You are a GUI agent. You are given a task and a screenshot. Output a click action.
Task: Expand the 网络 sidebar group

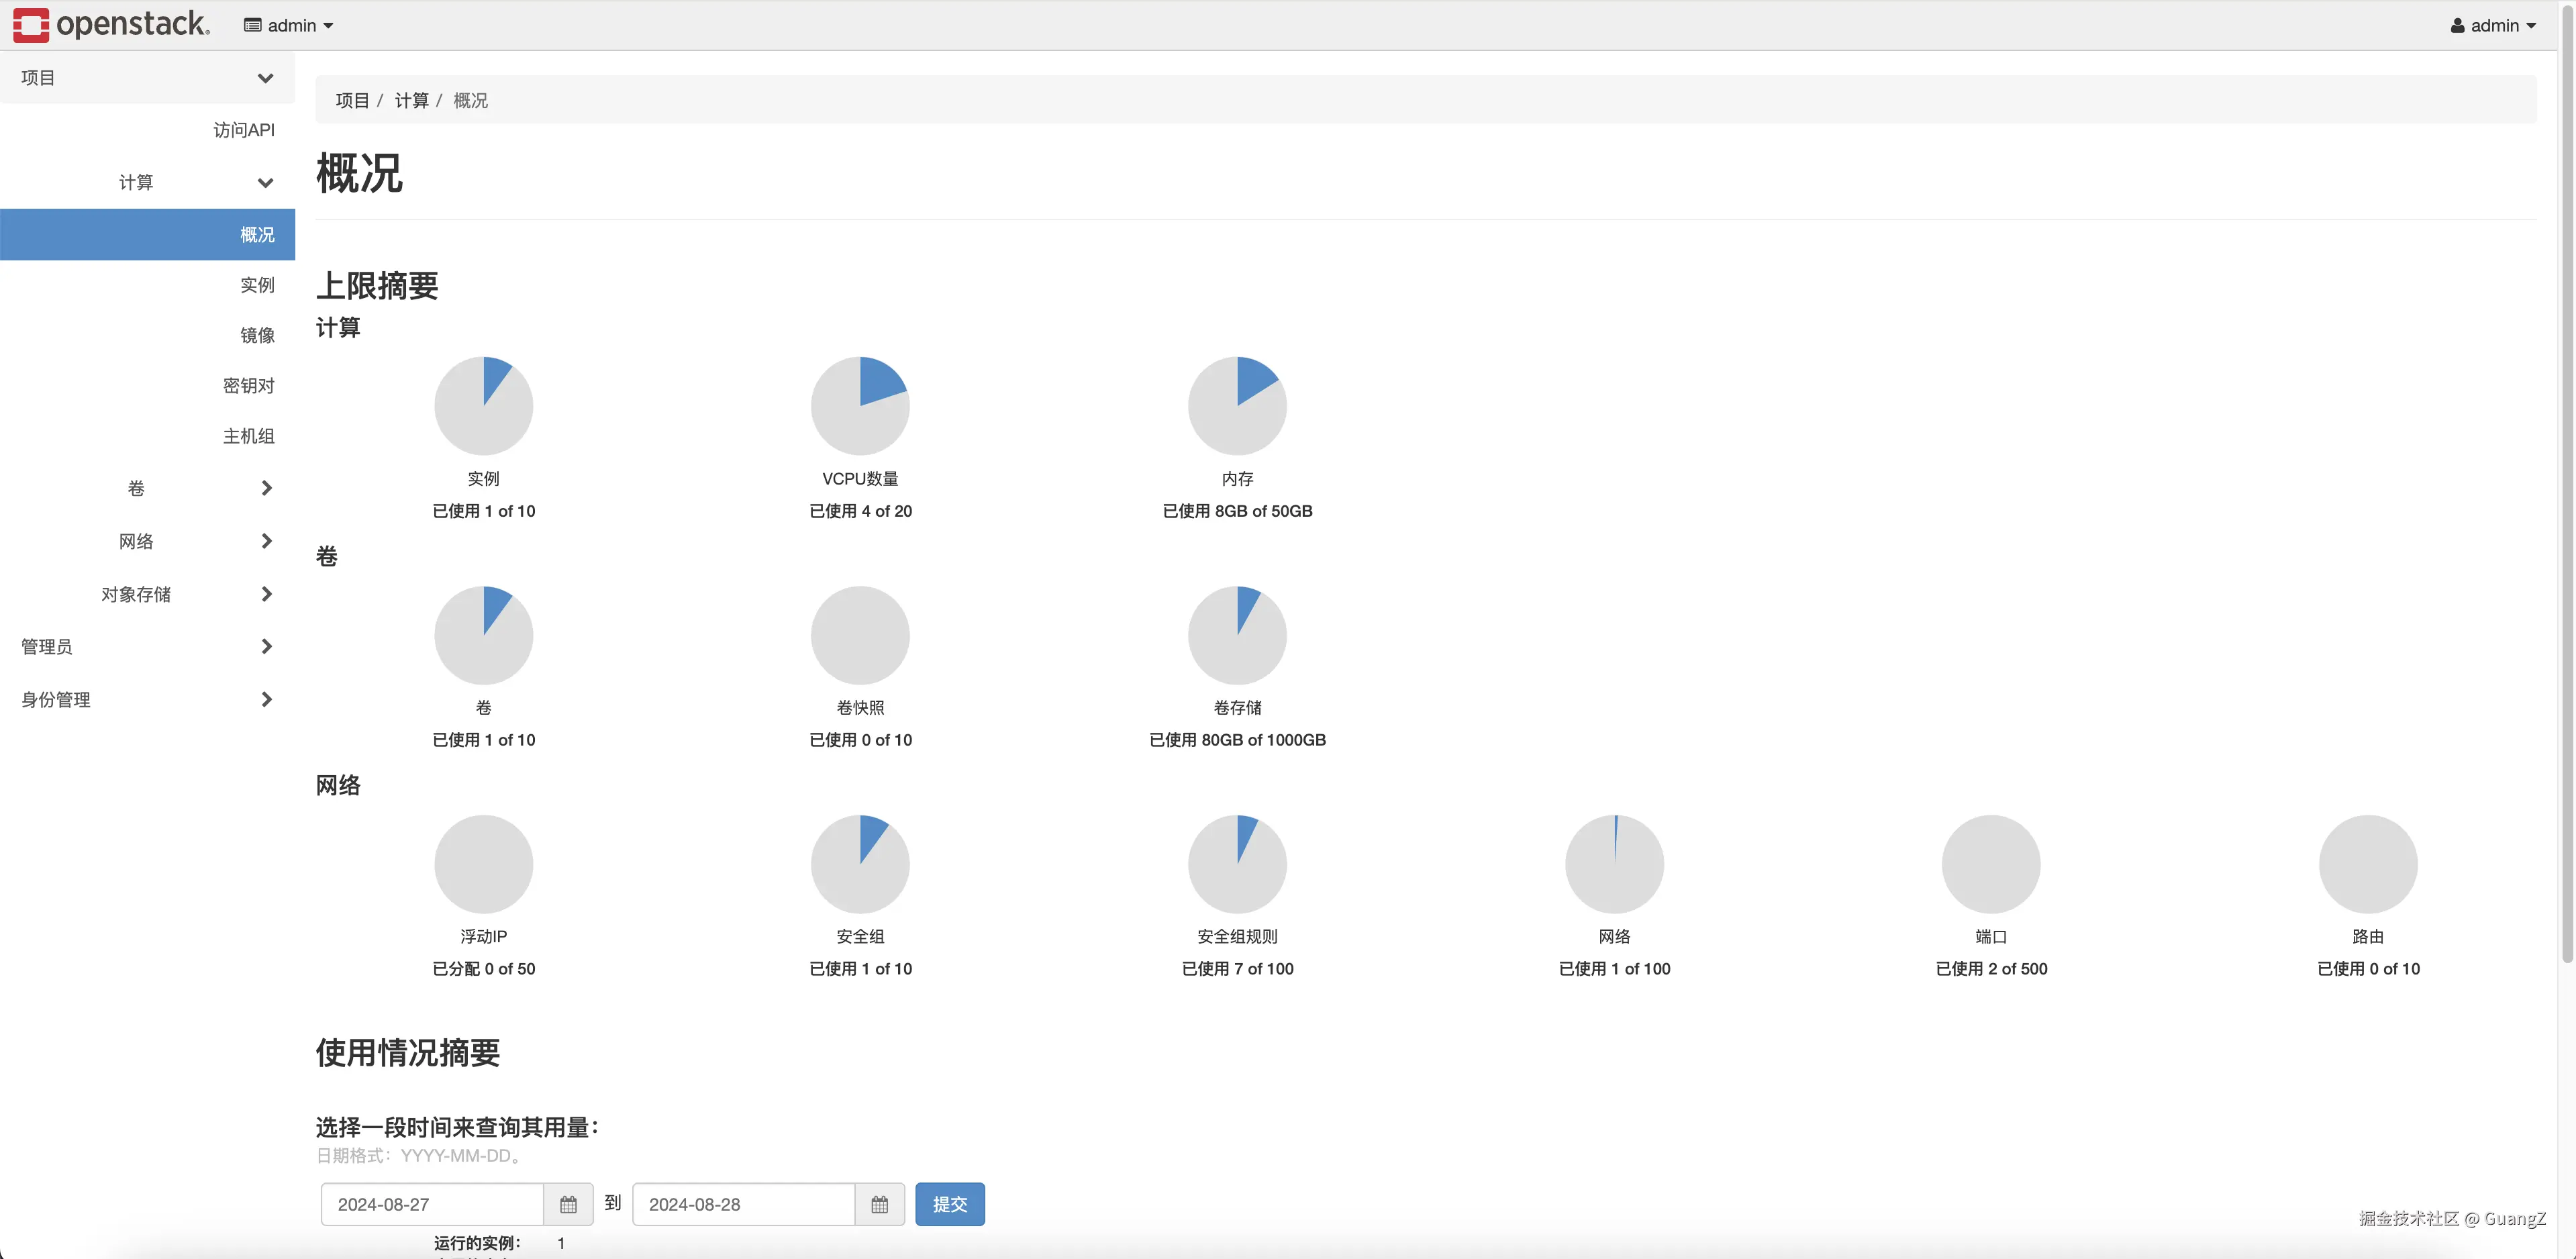266,541
